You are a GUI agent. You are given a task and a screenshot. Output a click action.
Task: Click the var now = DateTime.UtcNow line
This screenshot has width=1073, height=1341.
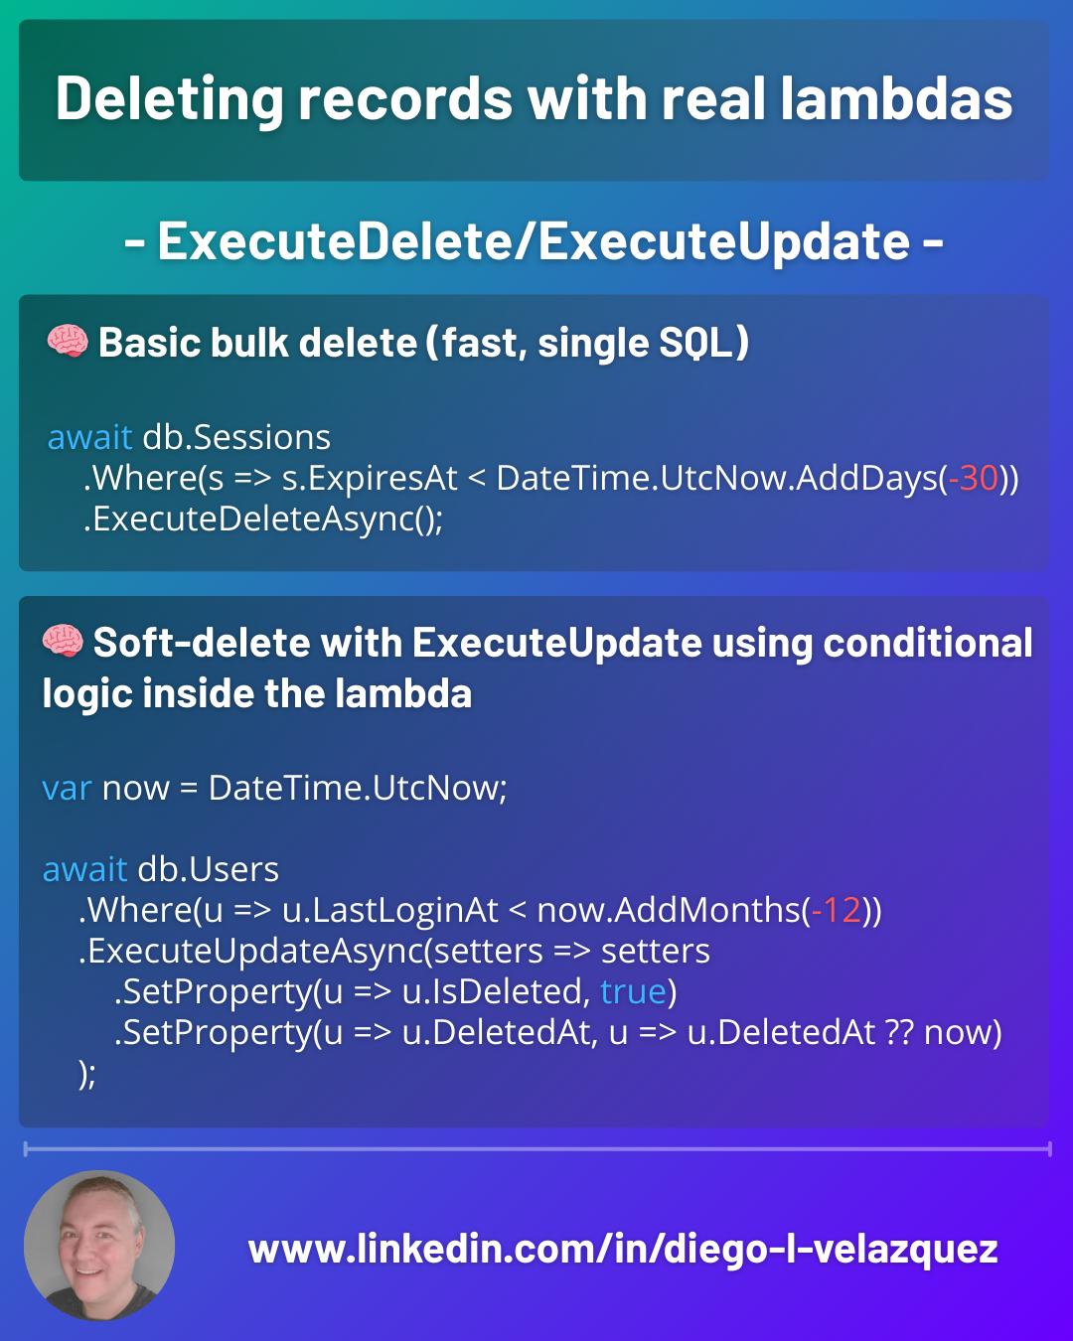pos(274,788)
